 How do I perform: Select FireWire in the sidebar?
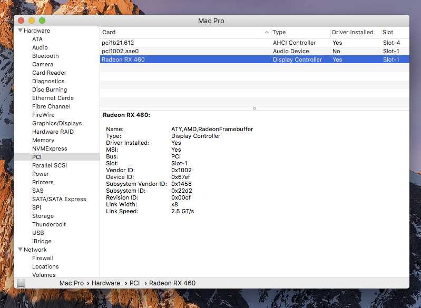[x=43, y=115]
